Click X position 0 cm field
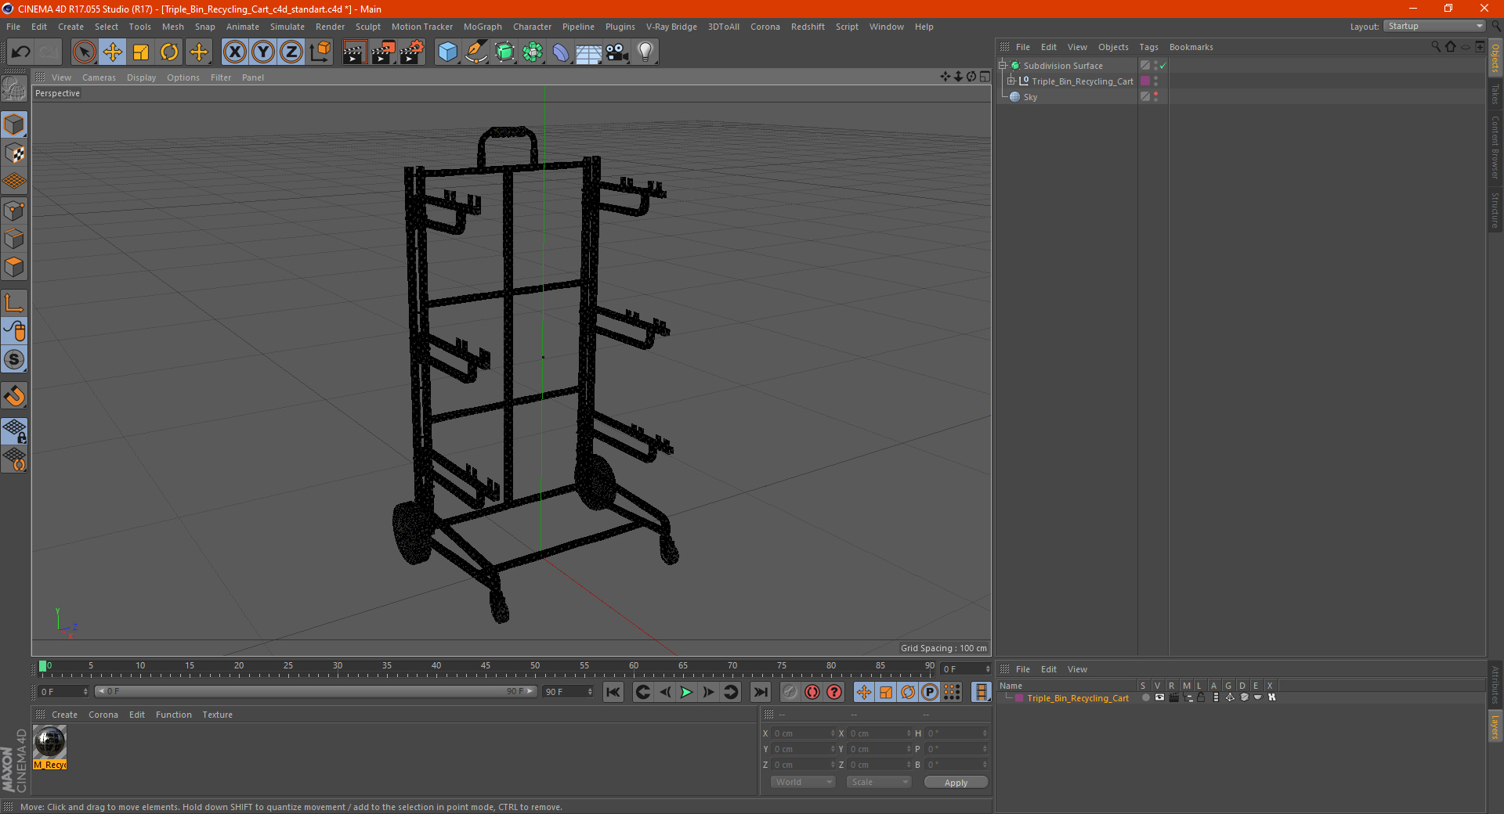This screenshot has width=1504, height=814. coord(804,733)
